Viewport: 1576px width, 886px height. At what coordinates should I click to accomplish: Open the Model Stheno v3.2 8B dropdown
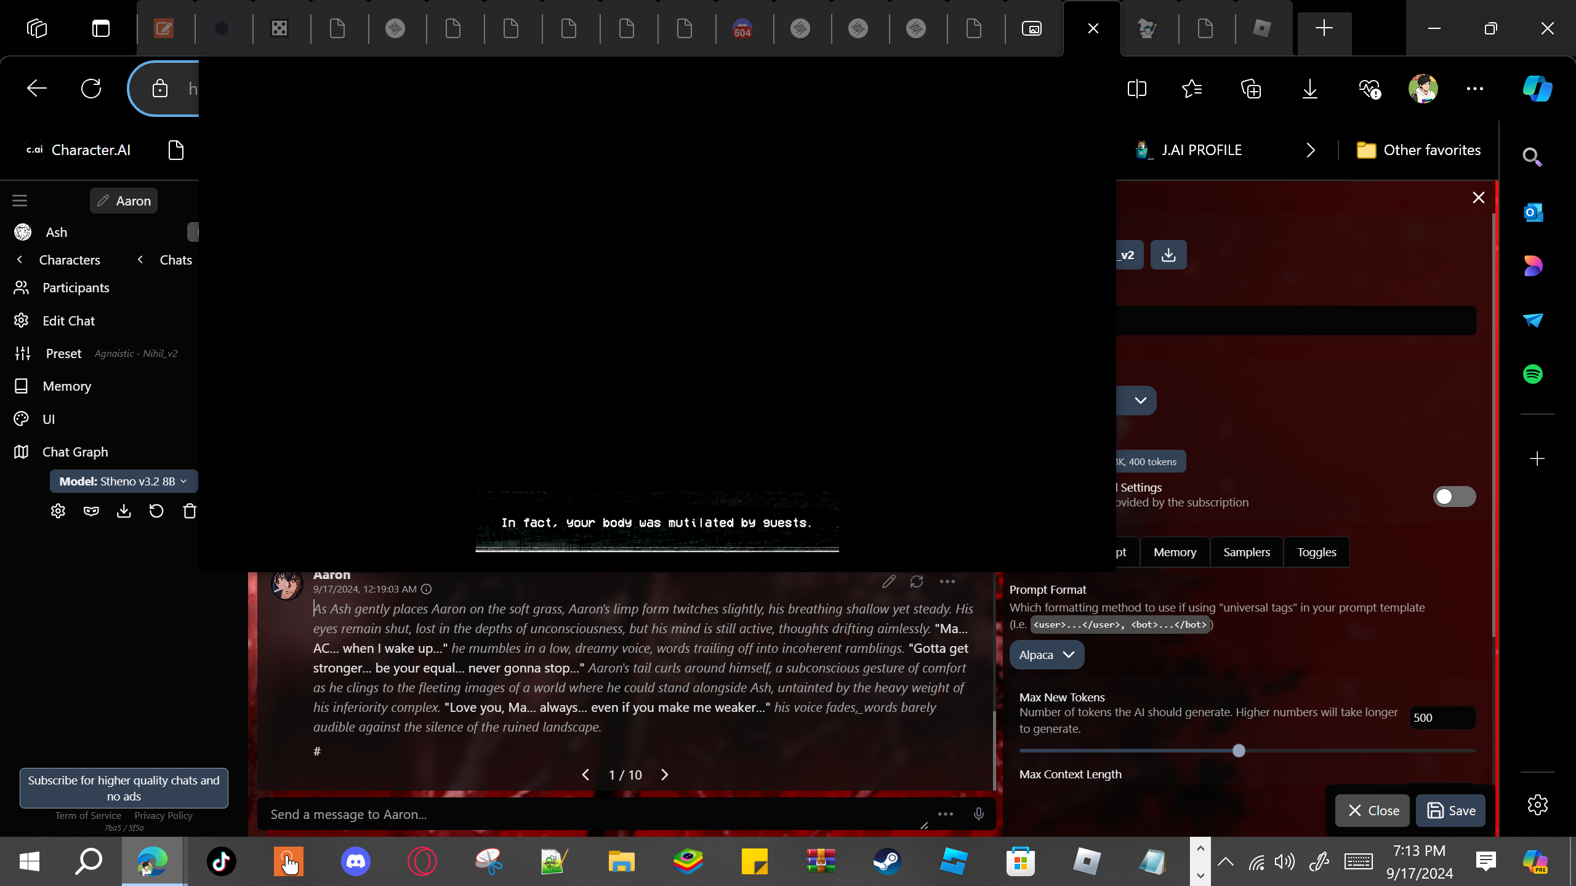pos(123,481)
